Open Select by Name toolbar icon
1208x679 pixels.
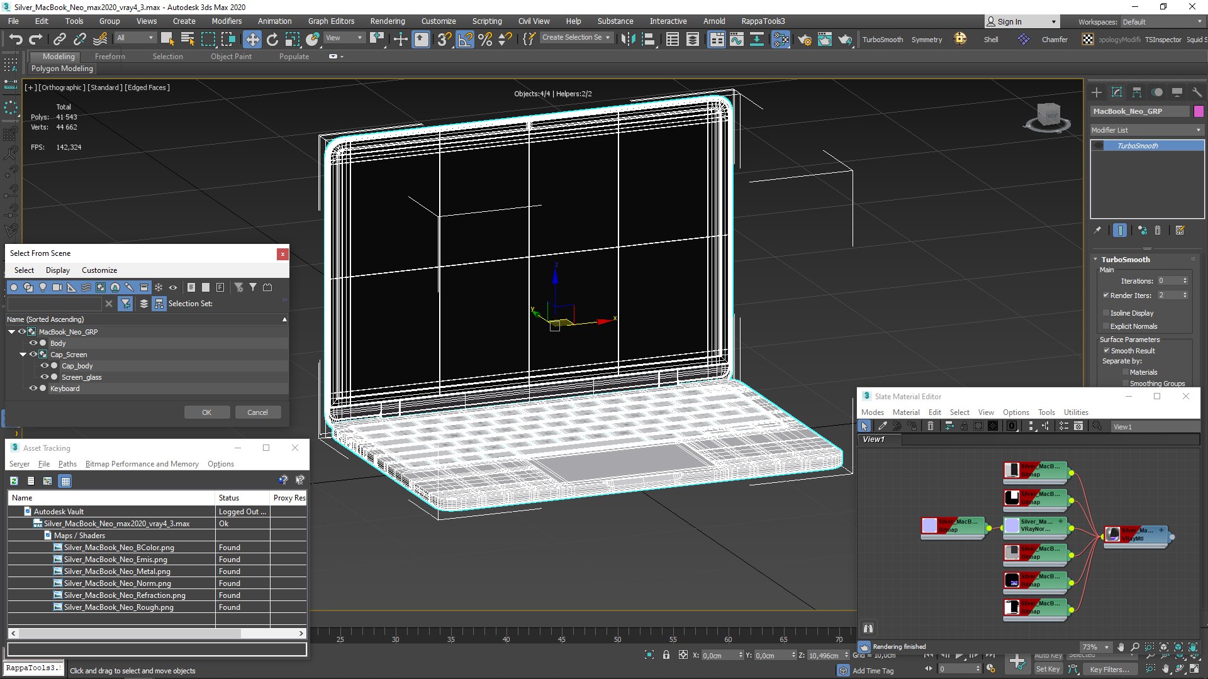[187, 39]
